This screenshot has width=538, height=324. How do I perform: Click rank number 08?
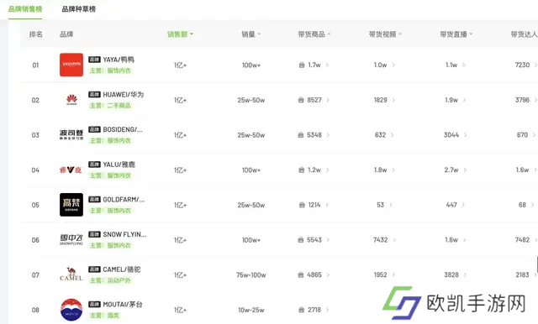[35, 310]
